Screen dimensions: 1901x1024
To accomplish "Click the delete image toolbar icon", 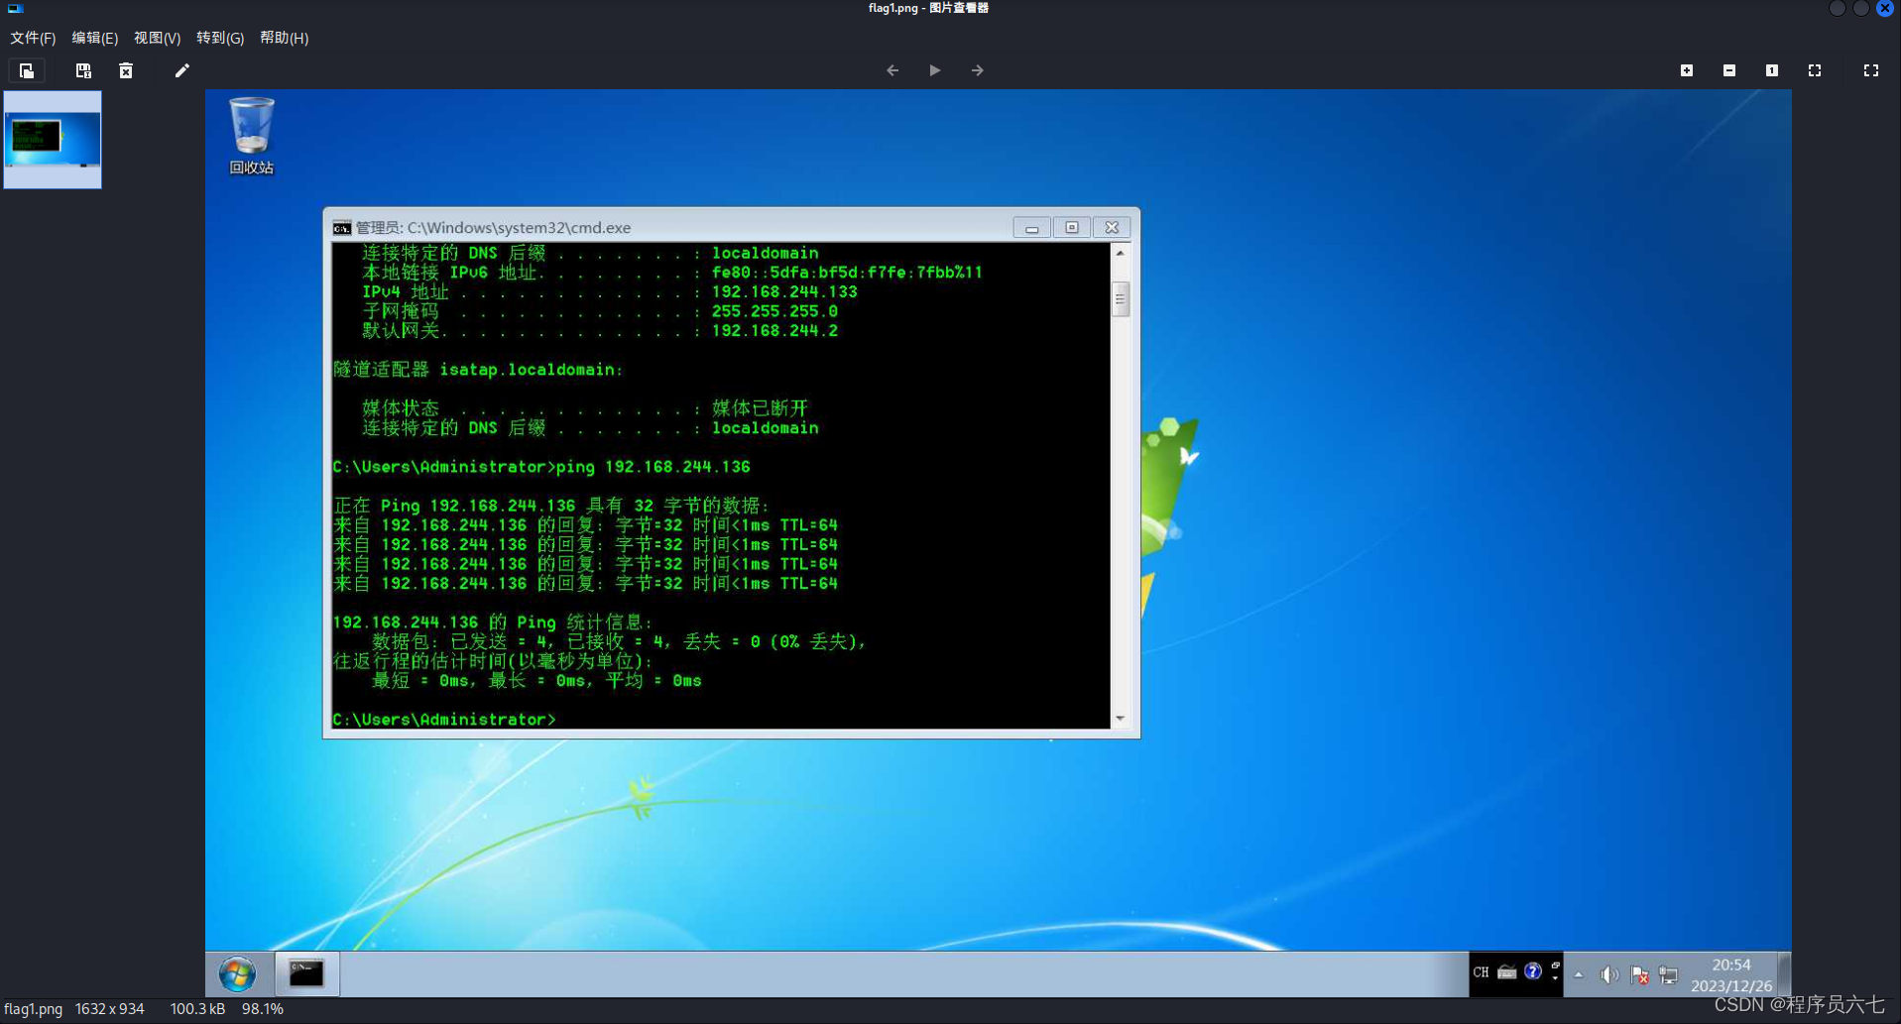I will 126,70.
